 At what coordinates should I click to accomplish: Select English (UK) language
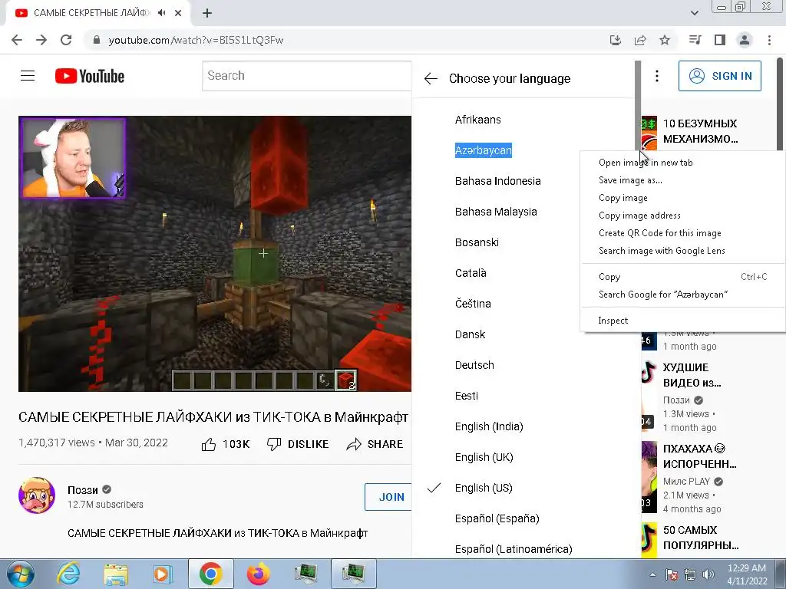484,457
